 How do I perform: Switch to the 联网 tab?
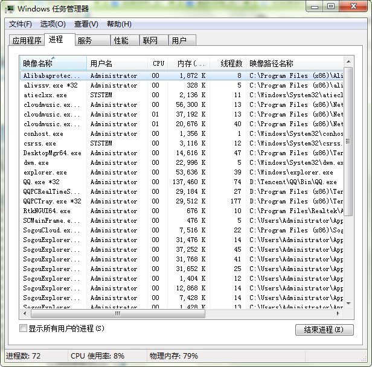coord(150,40)
